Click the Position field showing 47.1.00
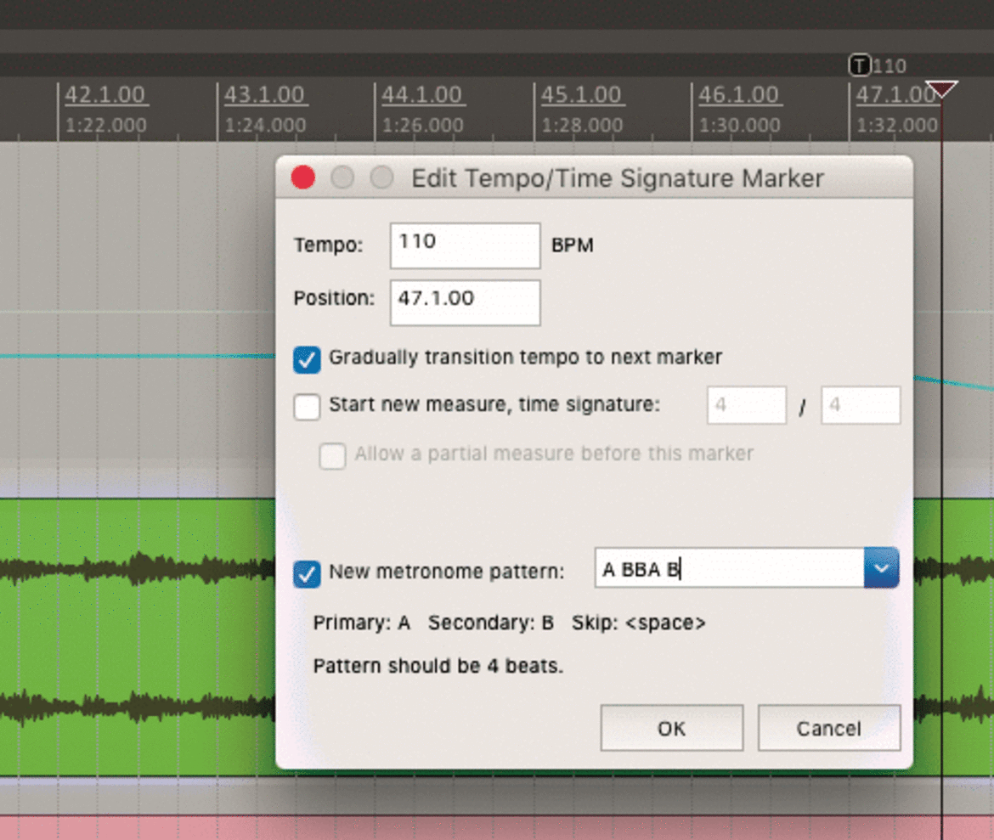The image size is (994, 840). pos(466,302)
